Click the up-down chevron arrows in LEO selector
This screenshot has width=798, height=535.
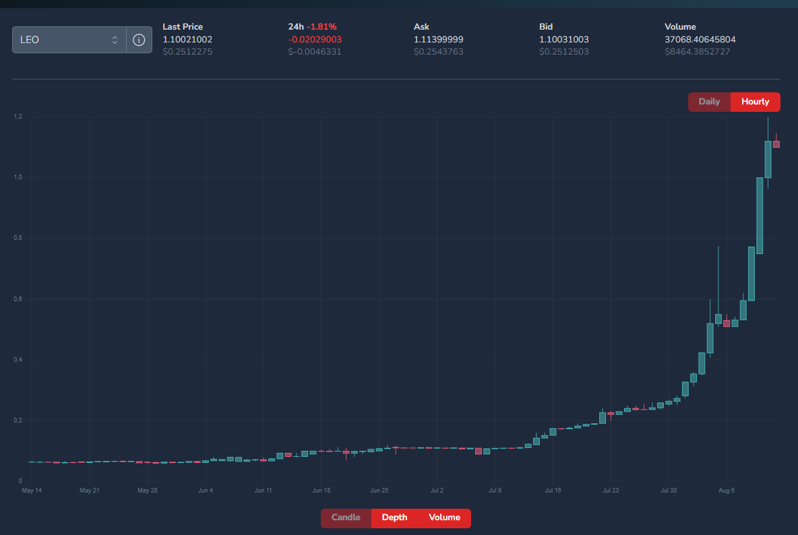tap(115, 40)
